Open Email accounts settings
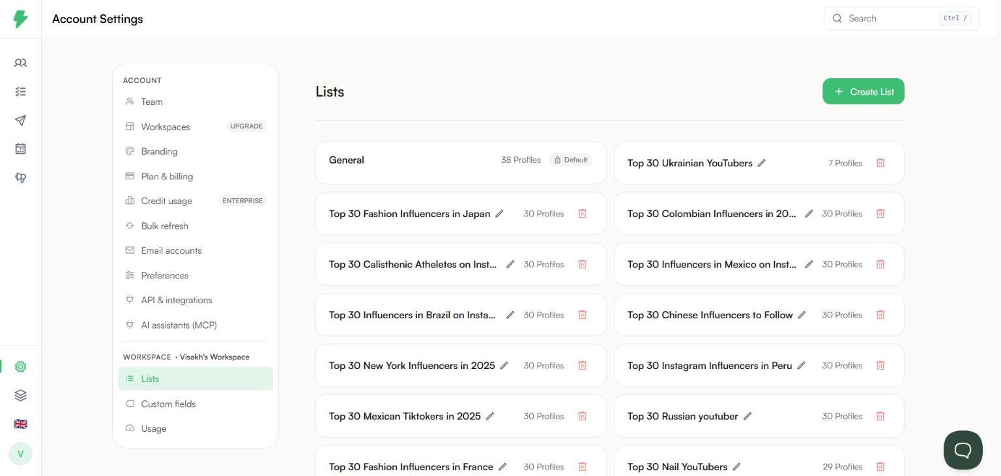 click(x=196, y=250)
